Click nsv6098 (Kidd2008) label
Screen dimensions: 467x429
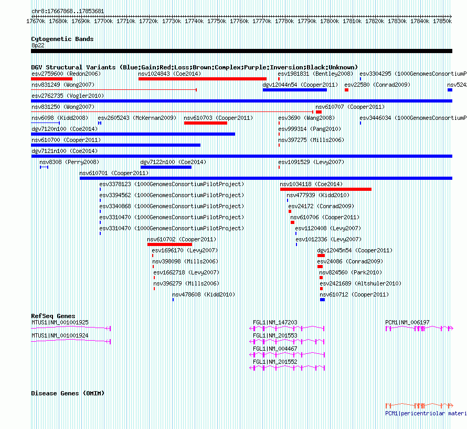coord(60,118)
